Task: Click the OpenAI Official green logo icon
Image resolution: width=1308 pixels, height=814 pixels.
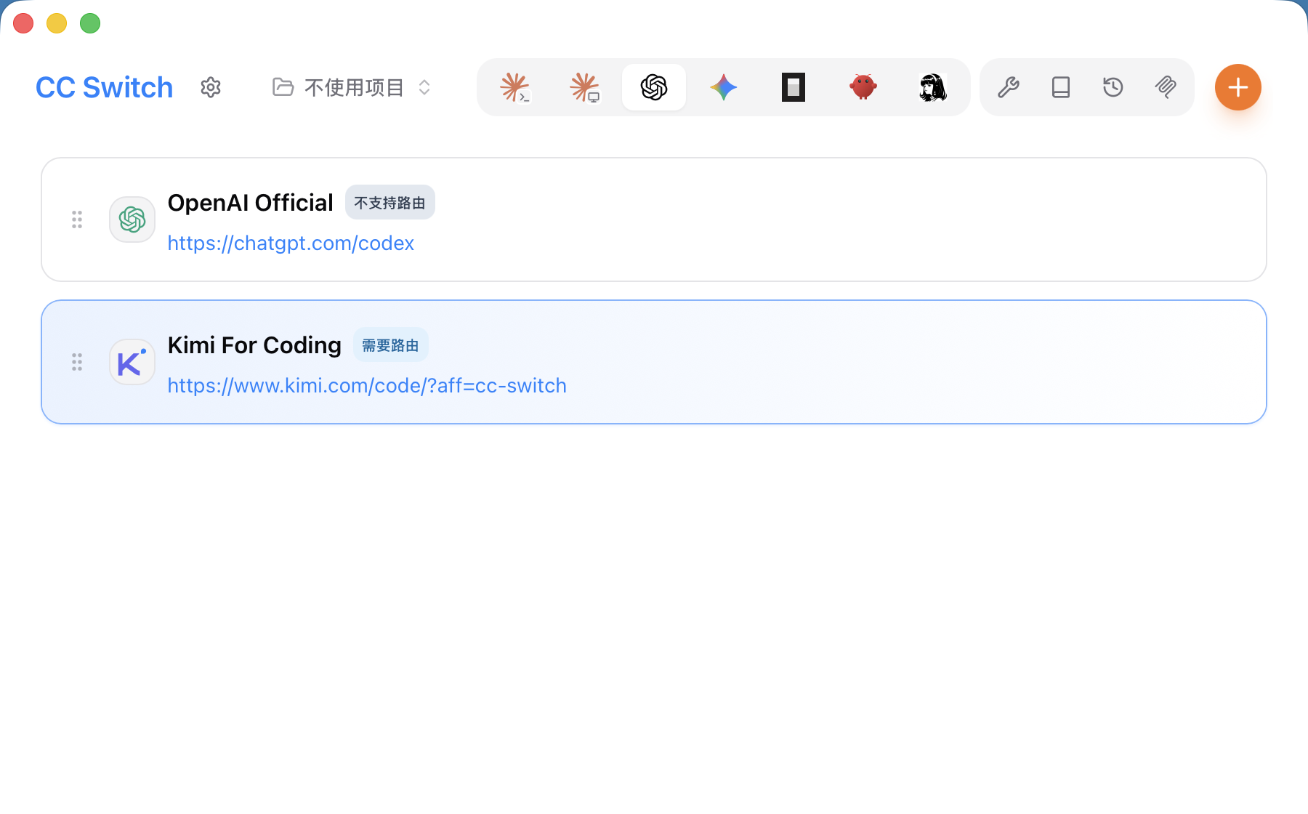Action: point(132,219)
